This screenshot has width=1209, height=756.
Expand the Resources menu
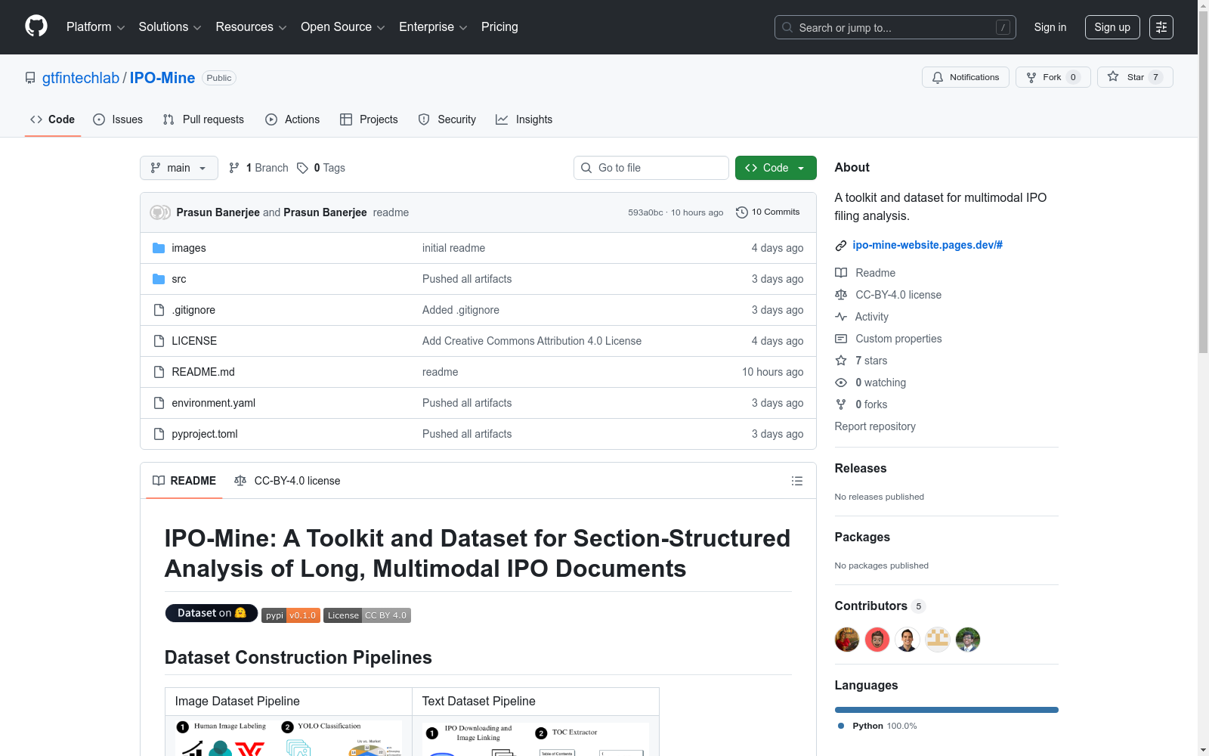click(x=252, y=27)
